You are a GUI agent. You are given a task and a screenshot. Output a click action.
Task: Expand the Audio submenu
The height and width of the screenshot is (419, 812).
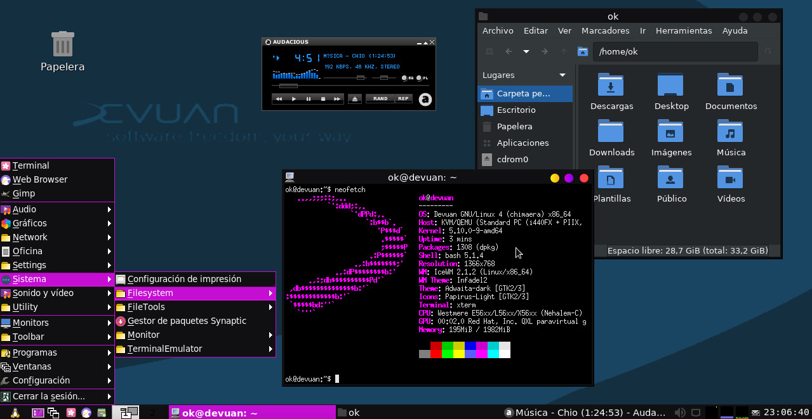point(57,209)
